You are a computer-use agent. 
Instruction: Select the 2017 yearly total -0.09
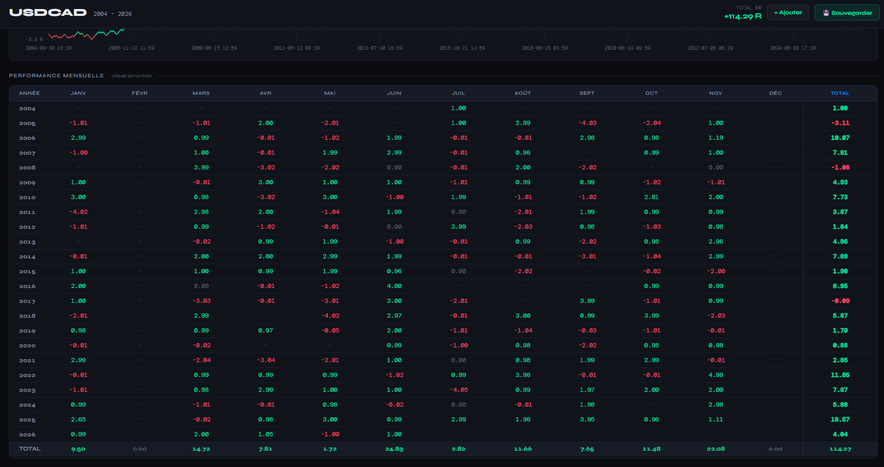pos(840,301)
